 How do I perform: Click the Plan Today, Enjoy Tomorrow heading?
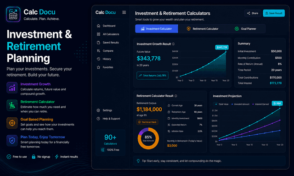tap(43, 137)
